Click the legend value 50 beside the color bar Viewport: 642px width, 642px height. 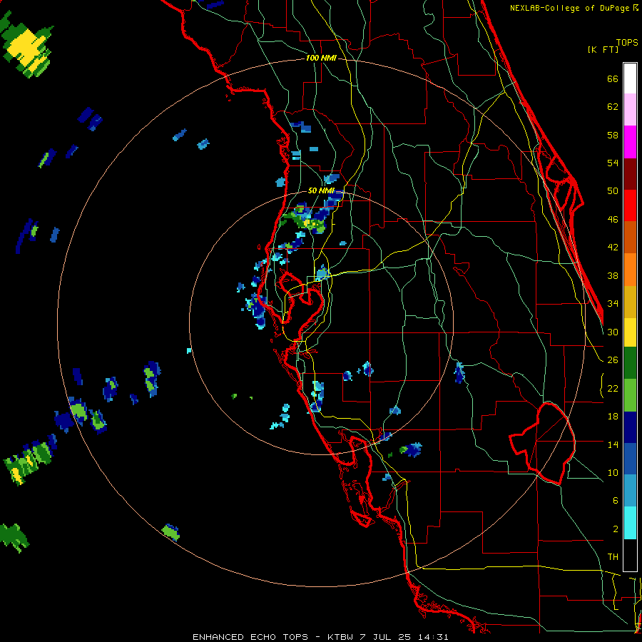pyautogui.click(x=613, y=190)
